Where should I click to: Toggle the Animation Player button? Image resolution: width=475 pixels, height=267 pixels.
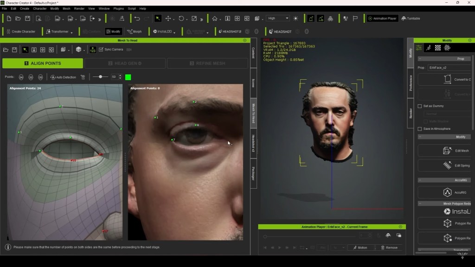point(382,19)
